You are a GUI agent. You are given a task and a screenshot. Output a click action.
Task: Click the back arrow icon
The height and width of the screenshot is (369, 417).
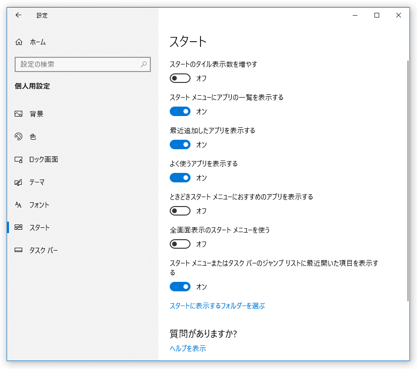pyautogui.click(x=18, y=15)
